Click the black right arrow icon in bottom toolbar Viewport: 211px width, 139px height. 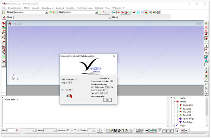[x=147, y=131]
